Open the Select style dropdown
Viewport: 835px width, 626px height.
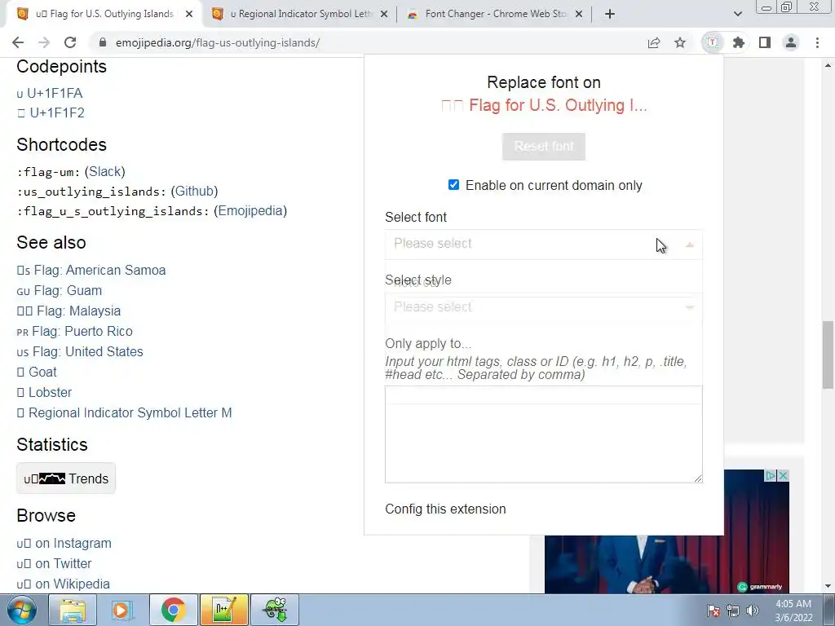click(543, 307)
